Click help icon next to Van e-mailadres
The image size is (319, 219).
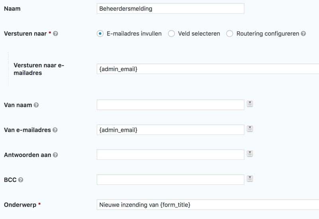point(55,130)
